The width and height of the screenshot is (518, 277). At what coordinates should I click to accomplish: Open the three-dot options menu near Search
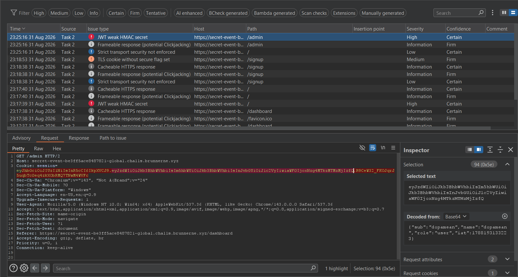pos(493,13)
